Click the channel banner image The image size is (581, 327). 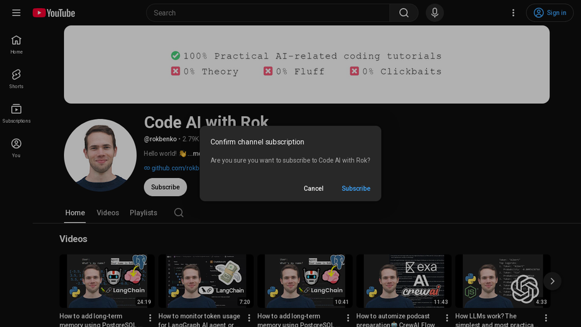[x=307, y=65]
